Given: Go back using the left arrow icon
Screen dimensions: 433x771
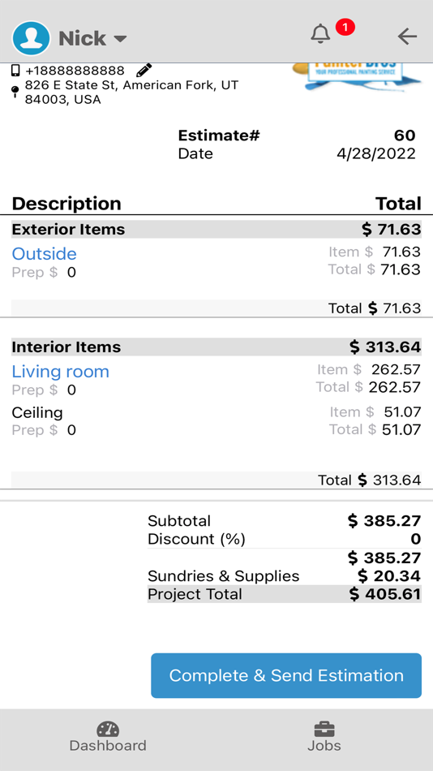Looking at the screenshot, I should tap(407, 37).
